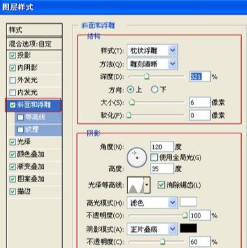Select the 光泽 effect row label
The height and width of the screenshot is (248, 247).
(x=24, y=142)
